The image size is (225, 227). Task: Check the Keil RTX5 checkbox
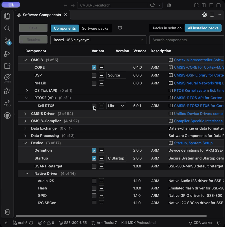[94, 106]
